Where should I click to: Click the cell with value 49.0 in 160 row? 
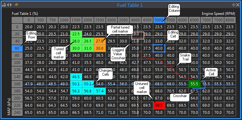click(x=64, y=84)
